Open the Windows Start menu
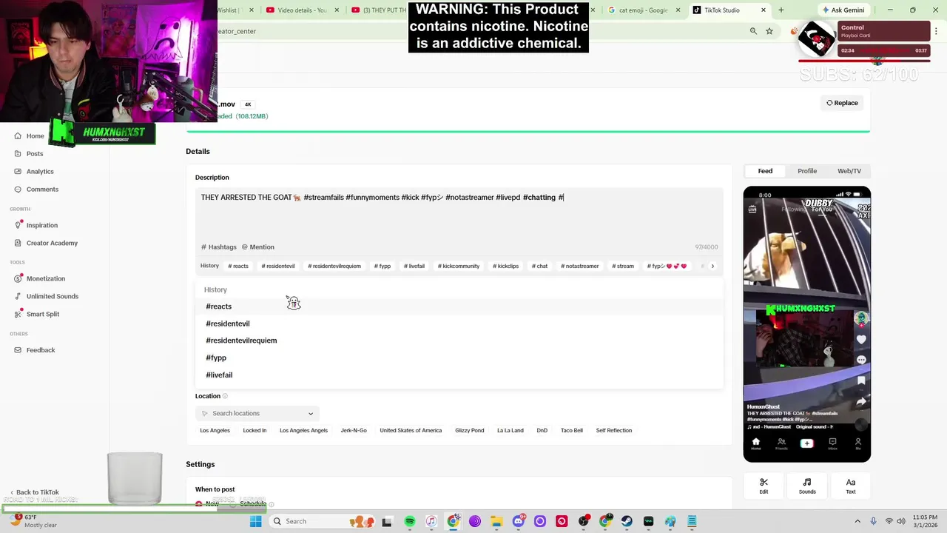The image size is (947, 533). tap(255, 521)
